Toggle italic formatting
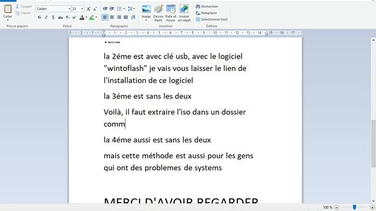This screenshot has height=211, width=376. [x=46, y=17]
